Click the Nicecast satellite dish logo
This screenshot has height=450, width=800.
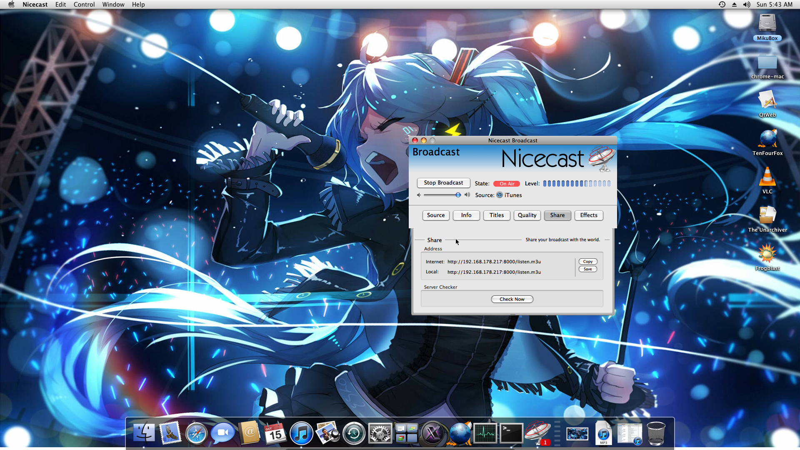pos(602,159)
